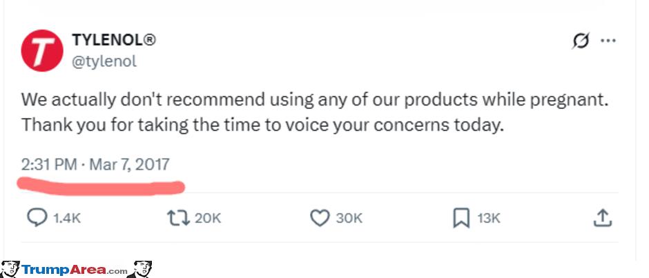
Task: Click the reply speech bubble icon
Action: click(37, 218)
